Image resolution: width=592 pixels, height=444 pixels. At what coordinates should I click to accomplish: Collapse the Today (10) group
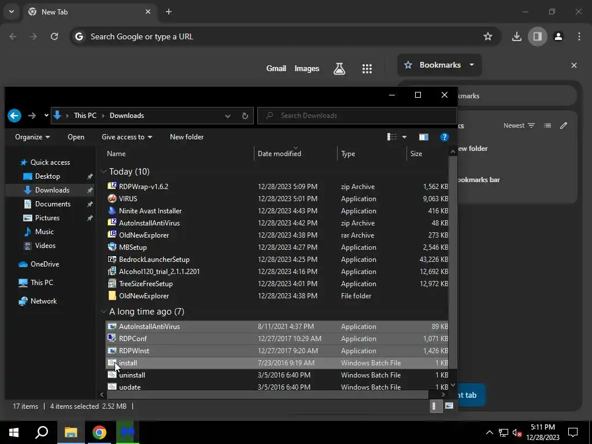[103, 171]
